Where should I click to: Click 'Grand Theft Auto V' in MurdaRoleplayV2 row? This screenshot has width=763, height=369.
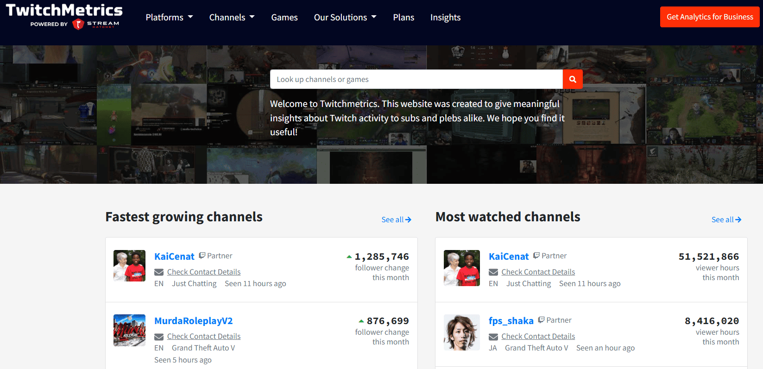pyautogui.click(x=203, y=348)
